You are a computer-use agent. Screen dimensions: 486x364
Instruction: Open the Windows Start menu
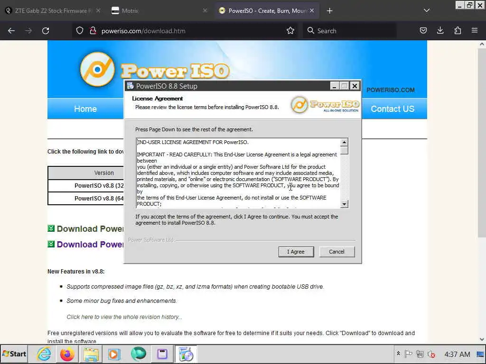[14, 354]
